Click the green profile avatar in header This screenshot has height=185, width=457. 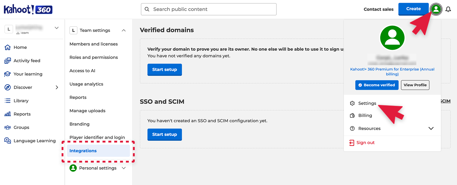(x=436, y=9)
